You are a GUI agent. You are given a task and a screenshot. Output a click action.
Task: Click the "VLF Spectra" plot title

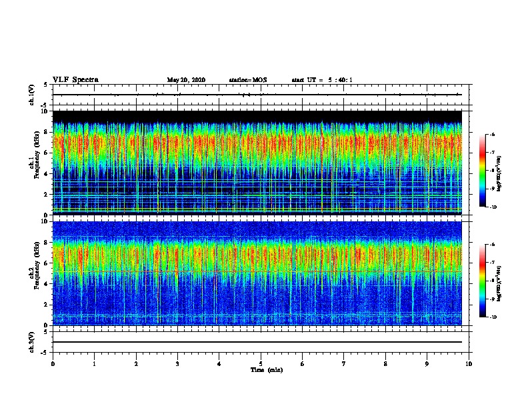tap(75, 80)
